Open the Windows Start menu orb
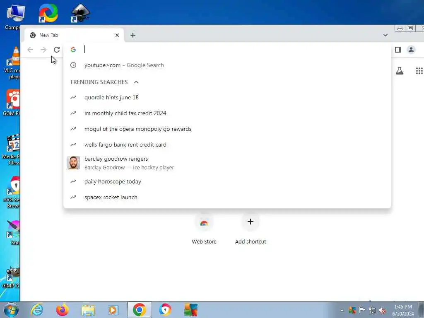424x318 pixels. 11,310
